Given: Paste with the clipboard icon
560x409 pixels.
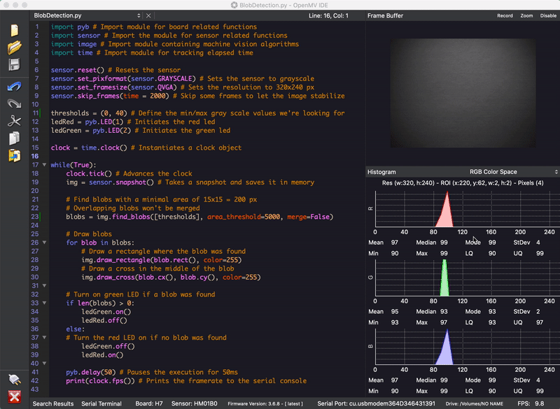Looking at the screenshot, I should click(x=14, y=155).
